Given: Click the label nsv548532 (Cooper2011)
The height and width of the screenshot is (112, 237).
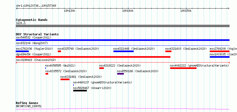Looking at the screenshot, I should tap(34, 37).
